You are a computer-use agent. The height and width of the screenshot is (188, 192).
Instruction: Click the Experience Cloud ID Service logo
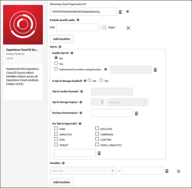tap(23, 25)
